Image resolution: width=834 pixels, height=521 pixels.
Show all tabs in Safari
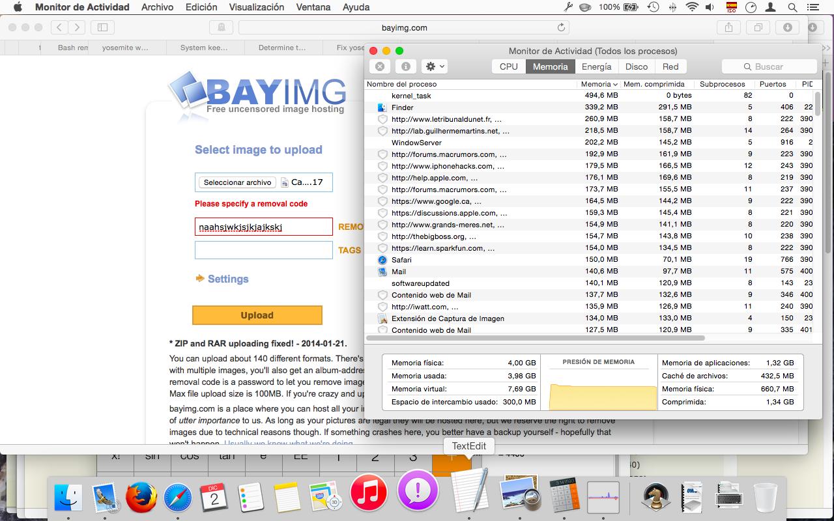pyautogui.click(x=758, y=27)
